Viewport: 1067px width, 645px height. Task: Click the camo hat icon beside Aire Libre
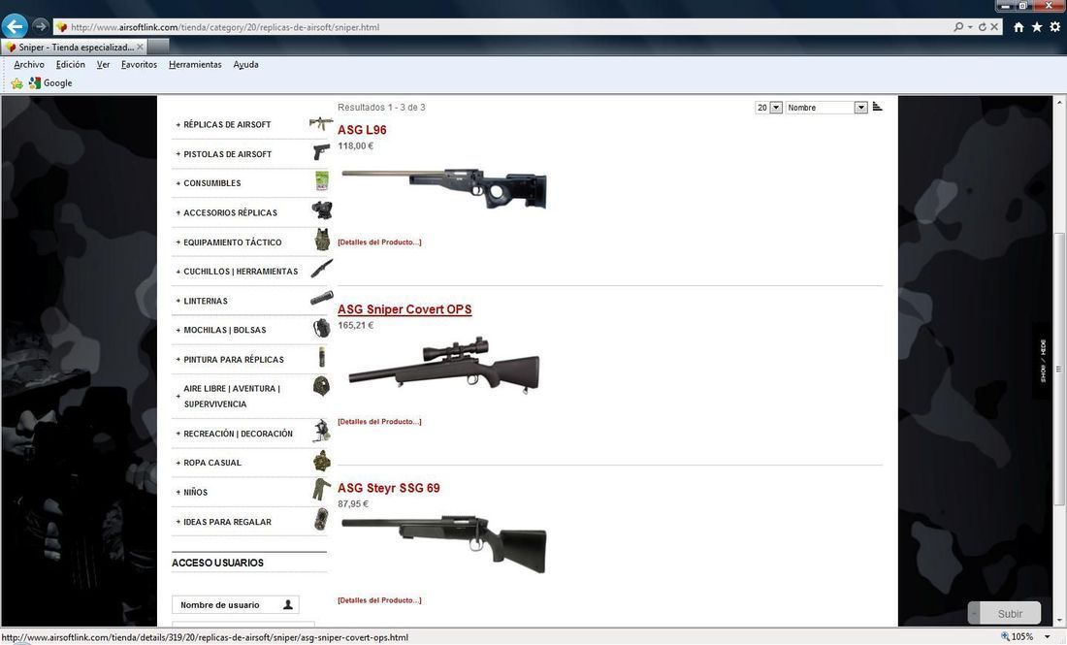321,386
